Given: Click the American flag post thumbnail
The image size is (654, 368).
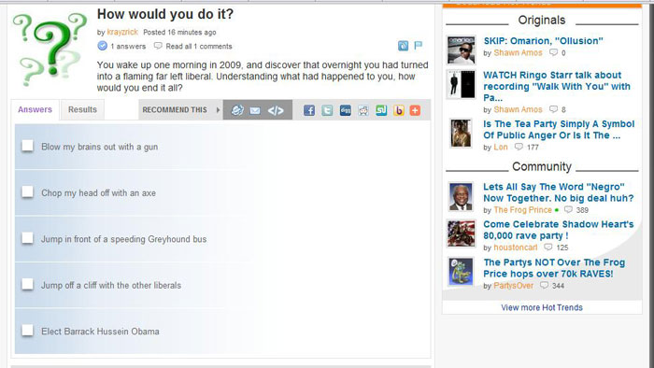Looking at the screenshot, I should (x=461, y=234).
